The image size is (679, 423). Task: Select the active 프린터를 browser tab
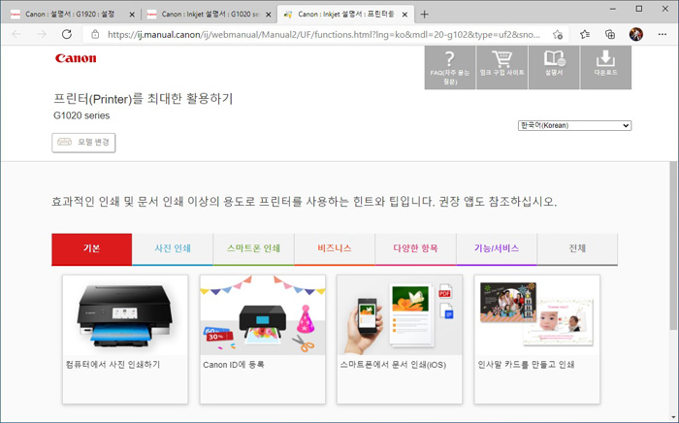click(x=345, y=15)
